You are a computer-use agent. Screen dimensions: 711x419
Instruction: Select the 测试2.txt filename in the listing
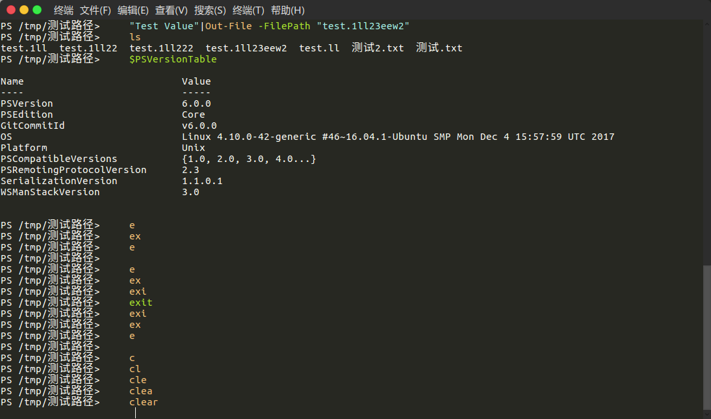(x=378, y=47)
